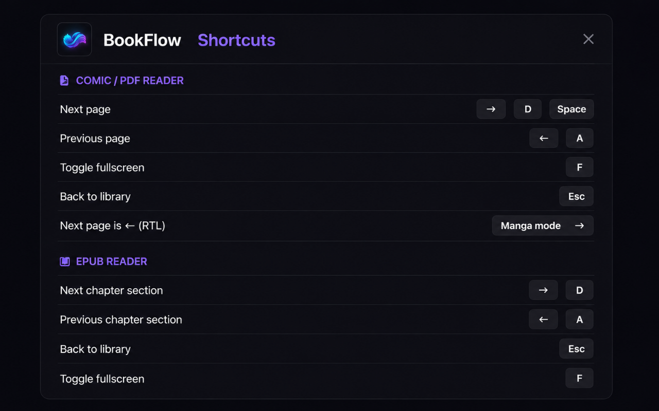Click the right arrow key for Next page
This screenshot has width=659, height=411.
491,109
